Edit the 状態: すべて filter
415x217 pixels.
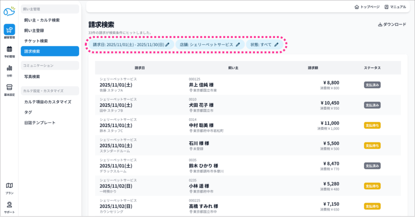tap(264, 45)
